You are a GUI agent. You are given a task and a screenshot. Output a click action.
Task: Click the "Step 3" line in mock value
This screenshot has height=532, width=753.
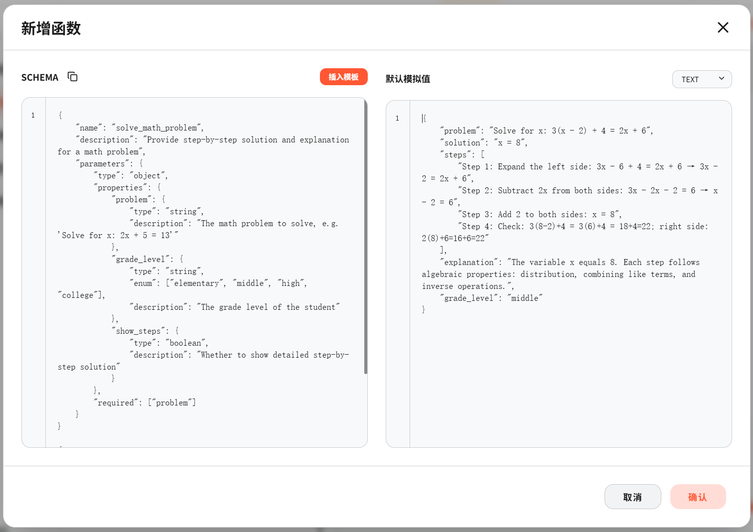pos(539,215)
